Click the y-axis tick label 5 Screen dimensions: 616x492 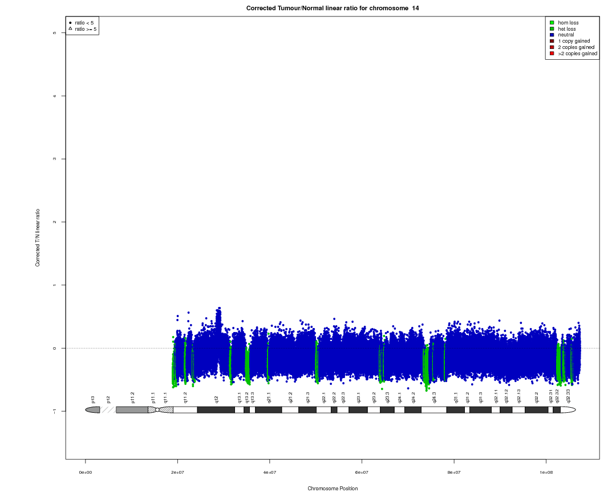pyautogui.click(x=54, y=33)
